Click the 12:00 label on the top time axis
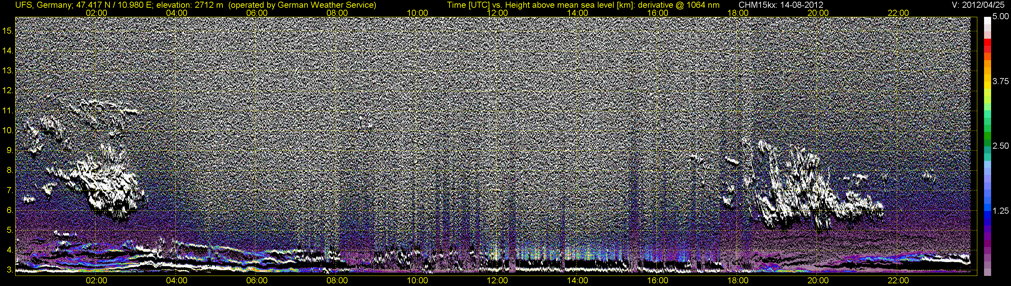This screenshot has width=1011, height=286. (497, 13)
